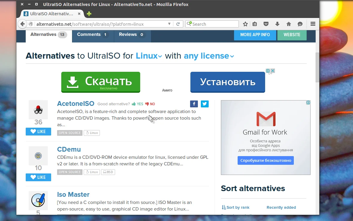
Task: Click the Амиго ad label text
Action: 167,90
